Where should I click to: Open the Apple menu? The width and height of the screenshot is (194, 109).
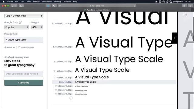tap(4, 2)
